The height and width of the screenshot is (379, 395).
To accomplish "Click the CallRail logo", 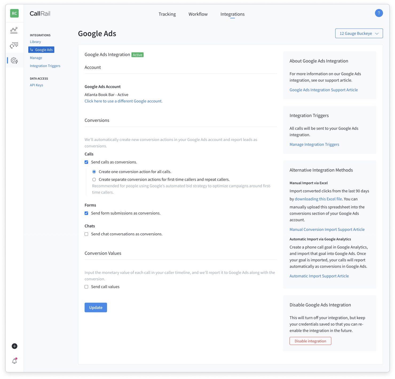I will (x=40, y=13).
